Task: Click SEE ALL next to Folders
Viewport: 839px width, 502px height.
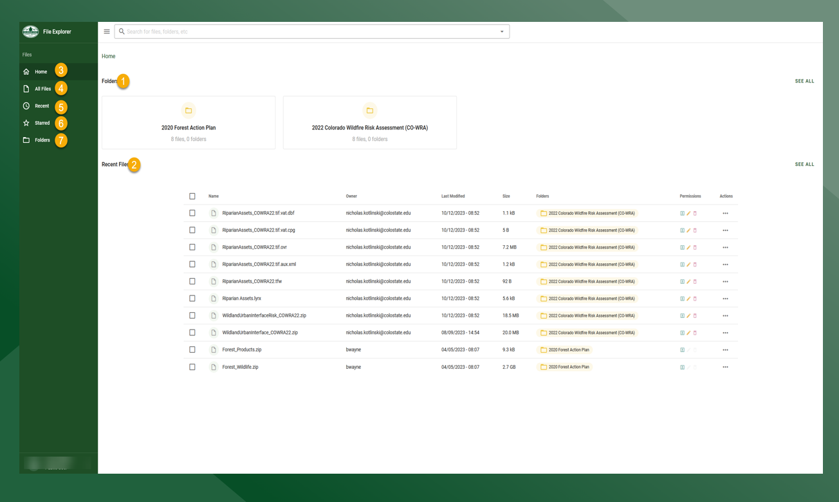Action: coord(804,81)
